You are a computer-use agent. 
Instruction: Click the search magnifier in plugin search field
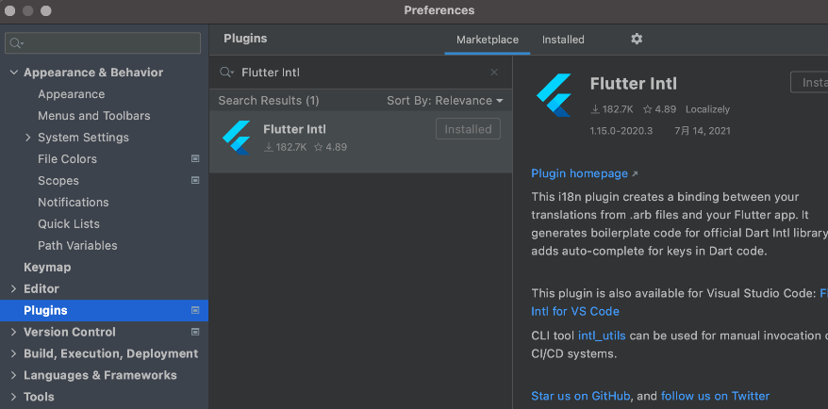pos(226,73)
